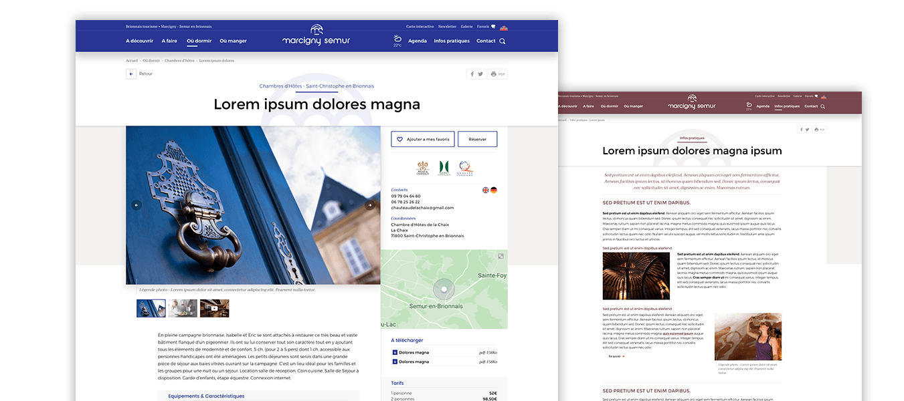
Task: Add this lodging to my favorites
Action: click(x=422, y=139)
